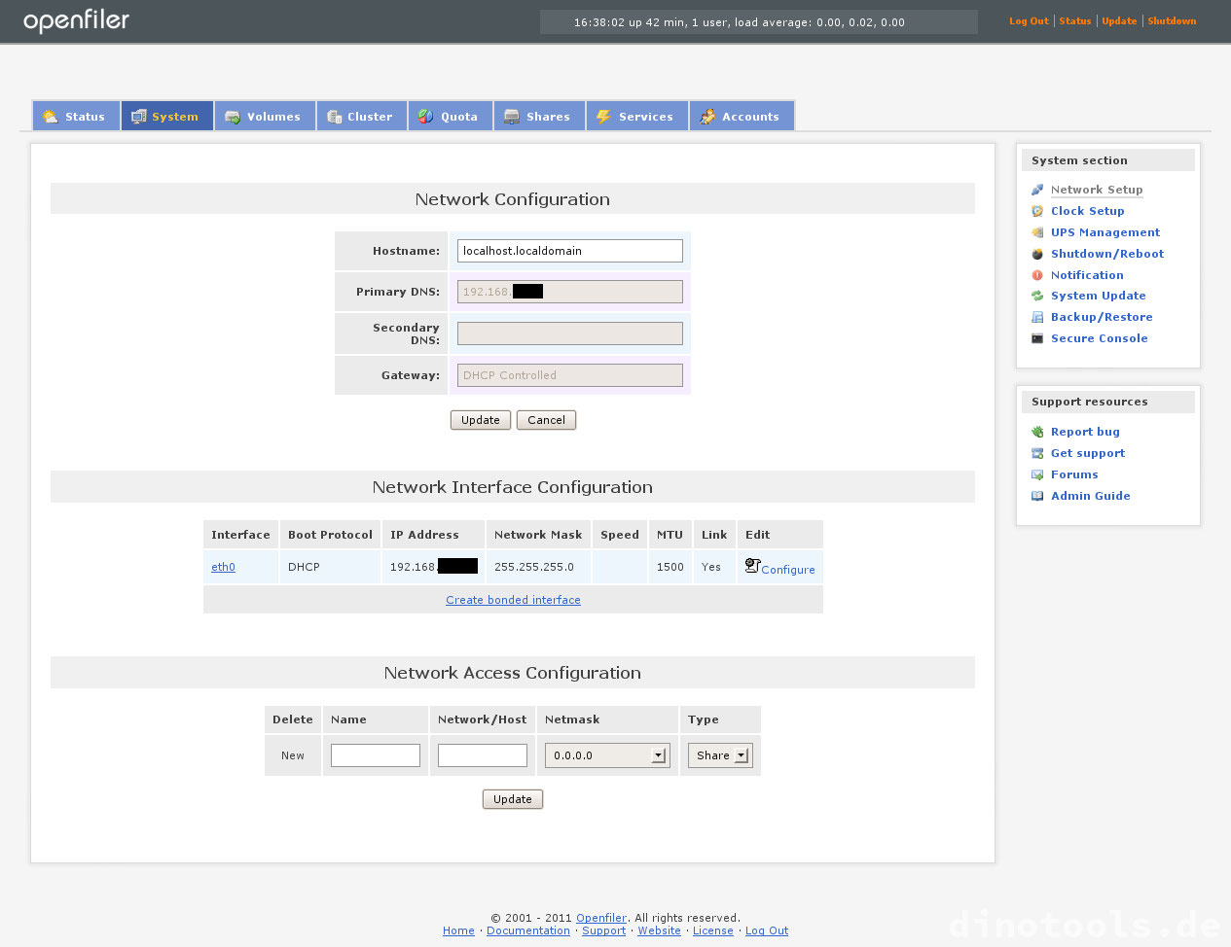Click the Configure icon for eth0

point(752,565)
